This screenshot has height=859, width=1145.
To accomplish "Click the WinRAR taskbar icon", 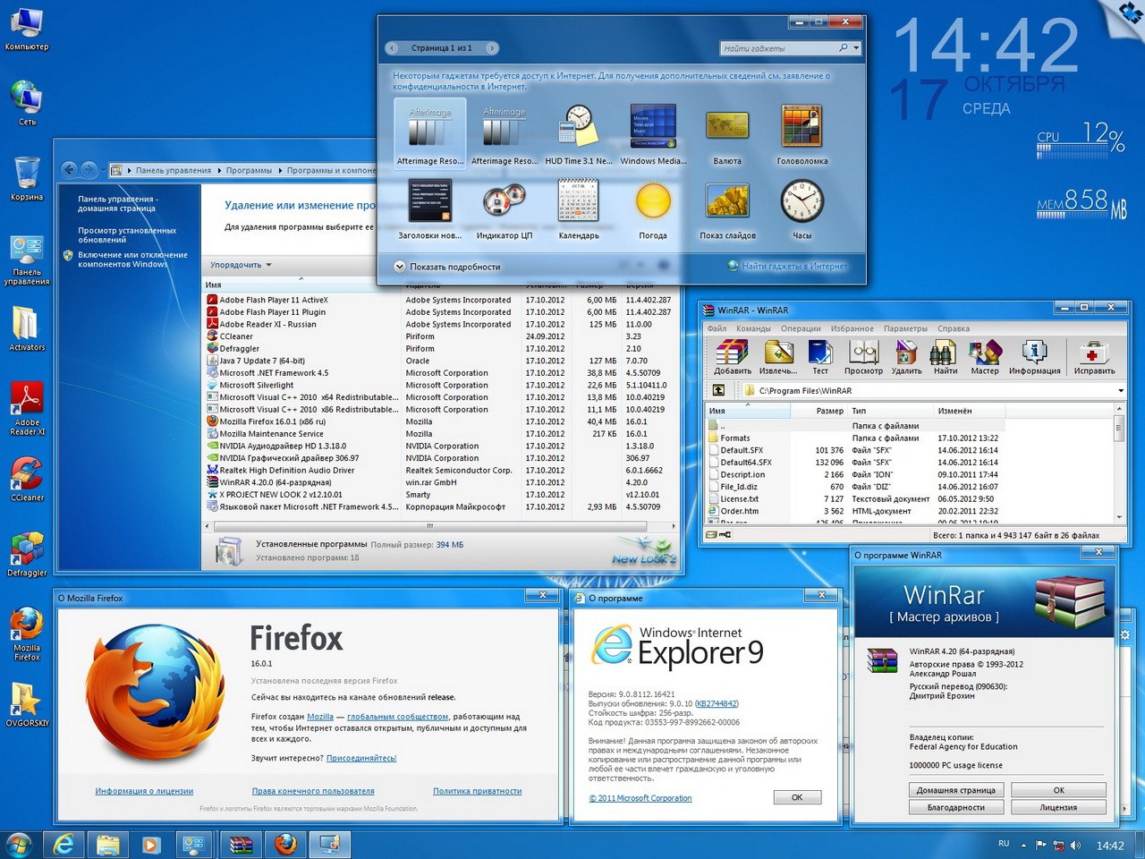I will [x=241, y=844].
